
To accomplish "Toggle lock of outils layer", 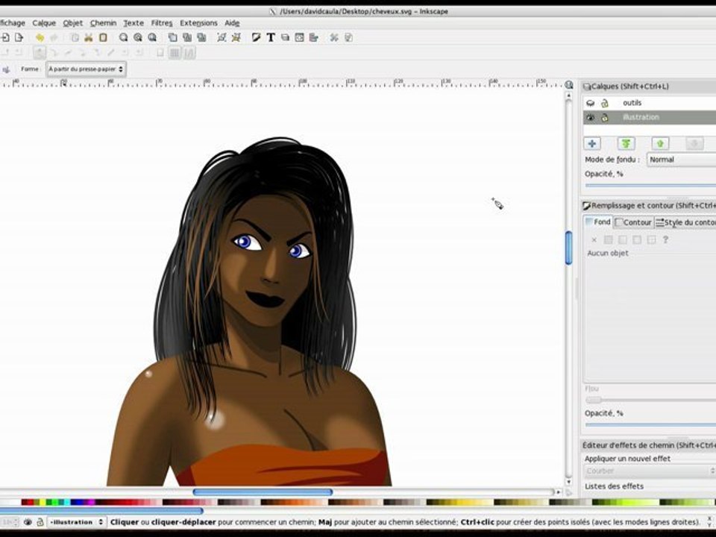I will pos(605,103).
